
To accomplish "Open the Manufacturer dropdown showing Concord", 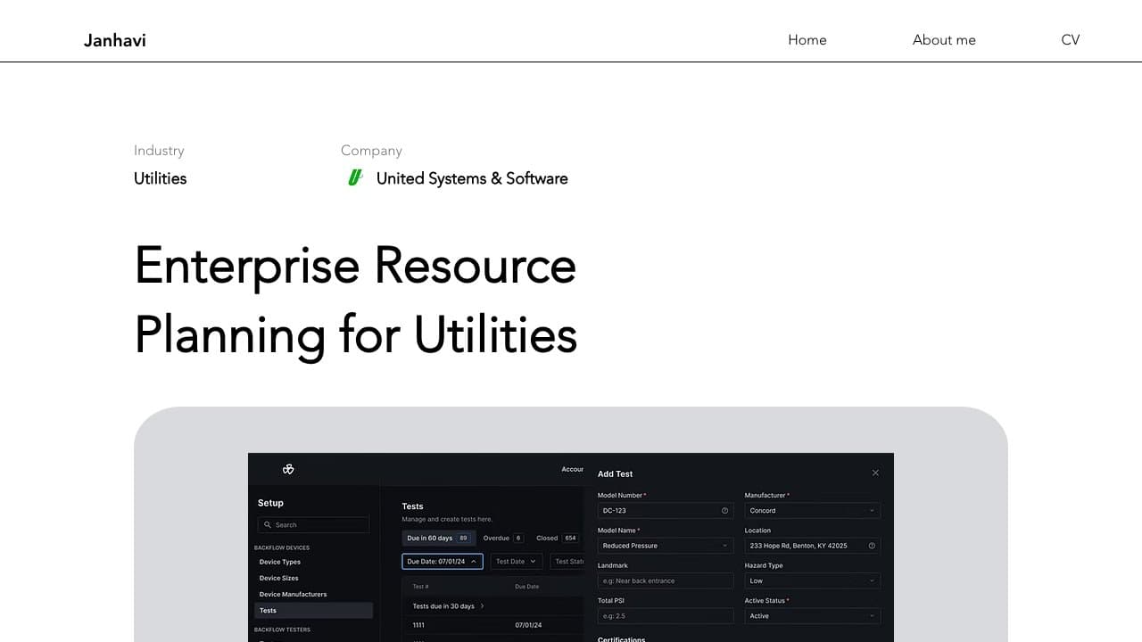I will click(x=813, y=511).
